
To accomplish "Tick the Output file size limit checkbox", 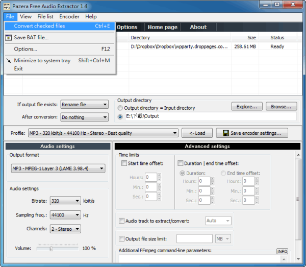I will coord(121,238).
